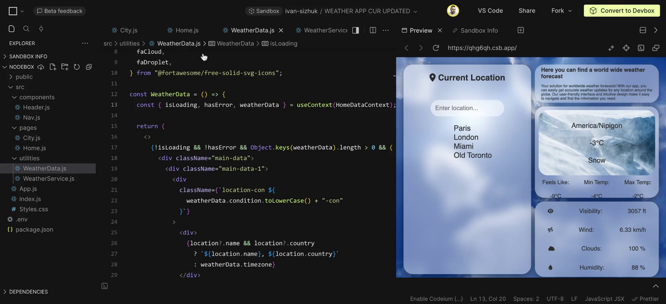Click the Share button
Viewport: 666px width, 304px height.
[527, 11]
